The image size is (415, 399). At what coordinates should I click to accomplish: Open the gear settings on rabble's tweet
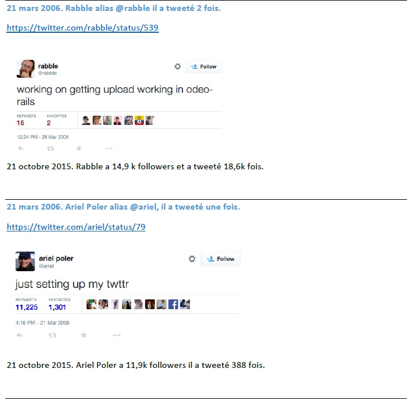pyautogui.click(x=178, y=66)
